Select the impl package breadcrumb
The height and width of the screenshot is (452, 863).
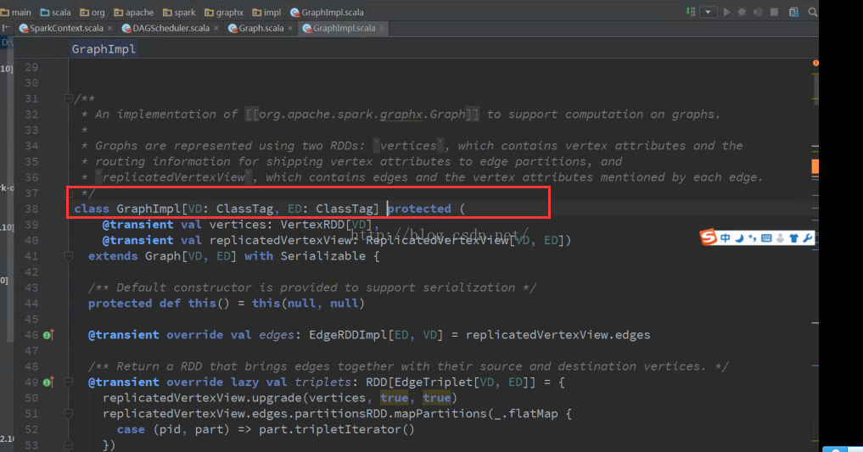tap(267, 12)
